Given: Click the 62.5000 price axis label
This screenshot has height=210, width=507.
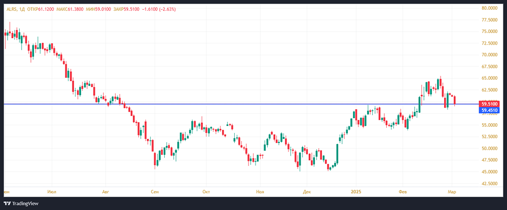Looking at the screenshot, I should [489, 90].
